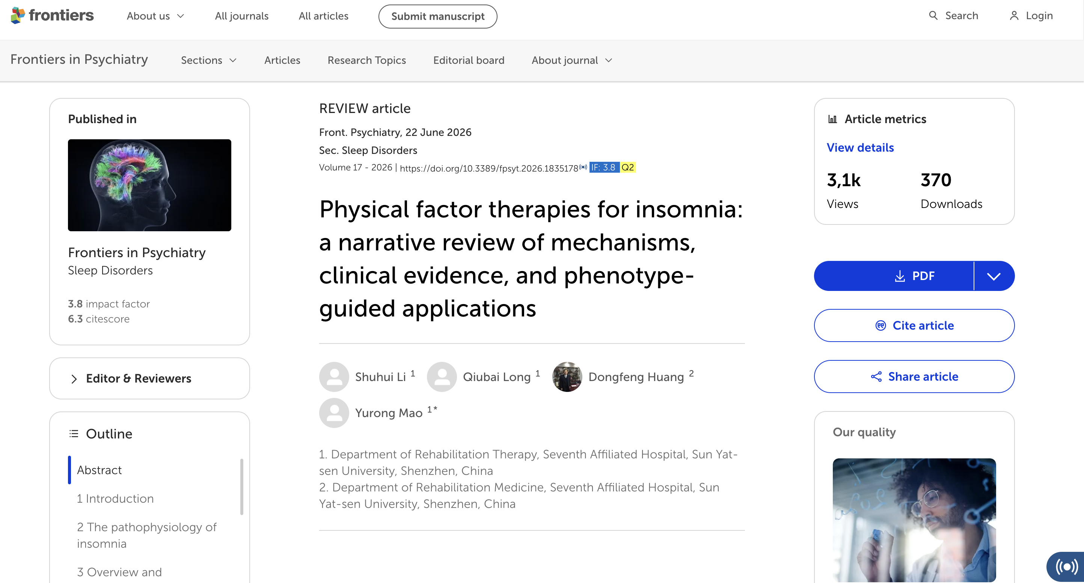Click the brain journal cover image
The width and height of the screenshot is (1084, 583).
coord(149,185)
